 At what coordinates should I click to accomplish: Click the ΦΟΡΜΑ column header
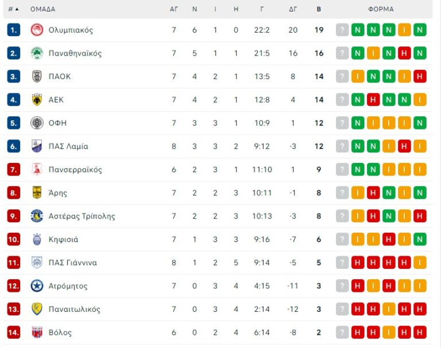click(381, 9)
